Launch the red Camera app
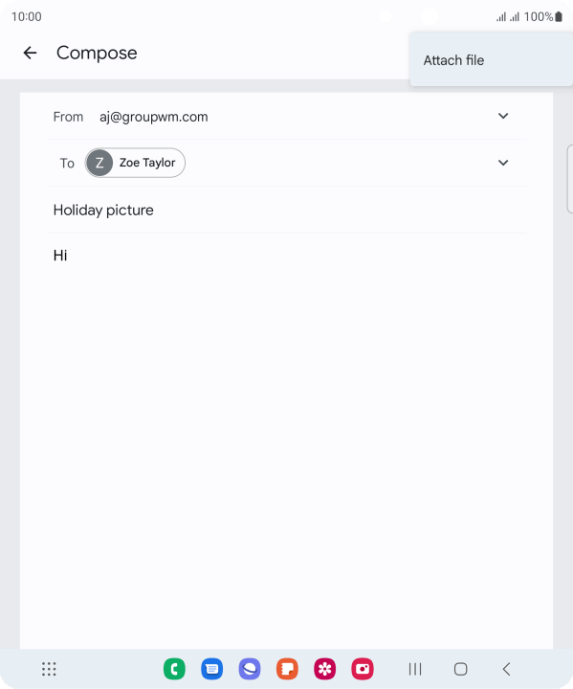This screenshot has width=573, height=689. tap(363, 669)
